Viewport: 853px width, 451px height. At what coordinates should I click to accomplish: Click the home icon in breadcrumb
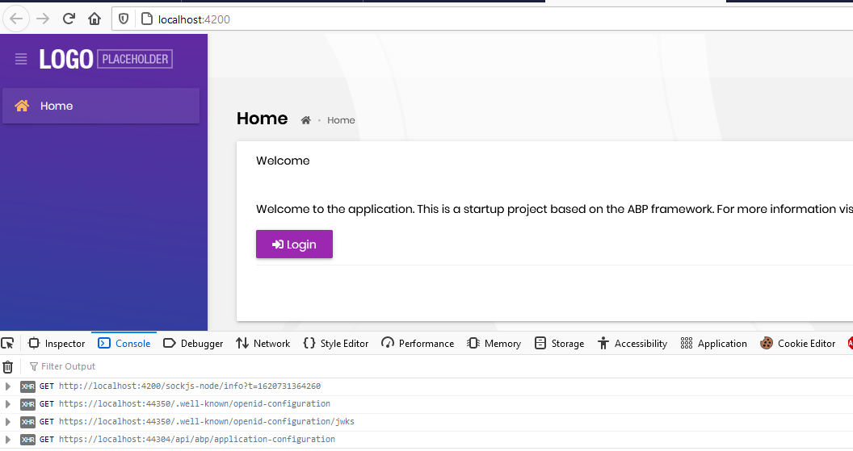tap(306, 120)
